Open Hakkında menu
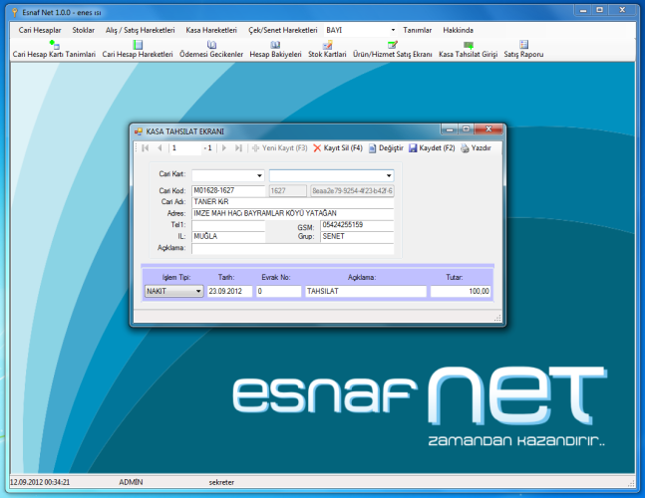This screenshot has width=645, height=498. 458,30
